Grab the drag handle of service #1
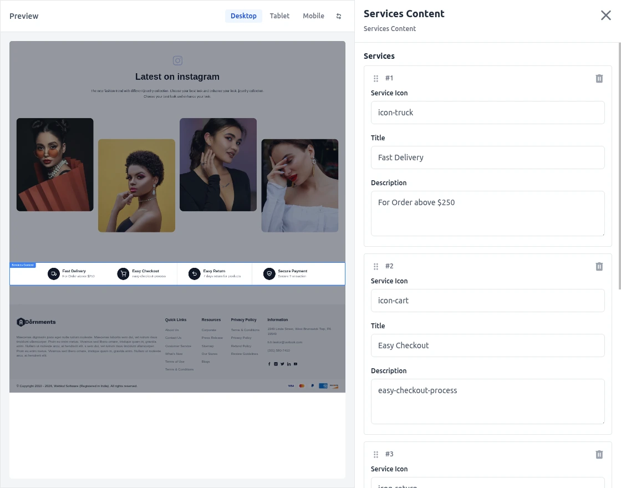 coord(376,78)
